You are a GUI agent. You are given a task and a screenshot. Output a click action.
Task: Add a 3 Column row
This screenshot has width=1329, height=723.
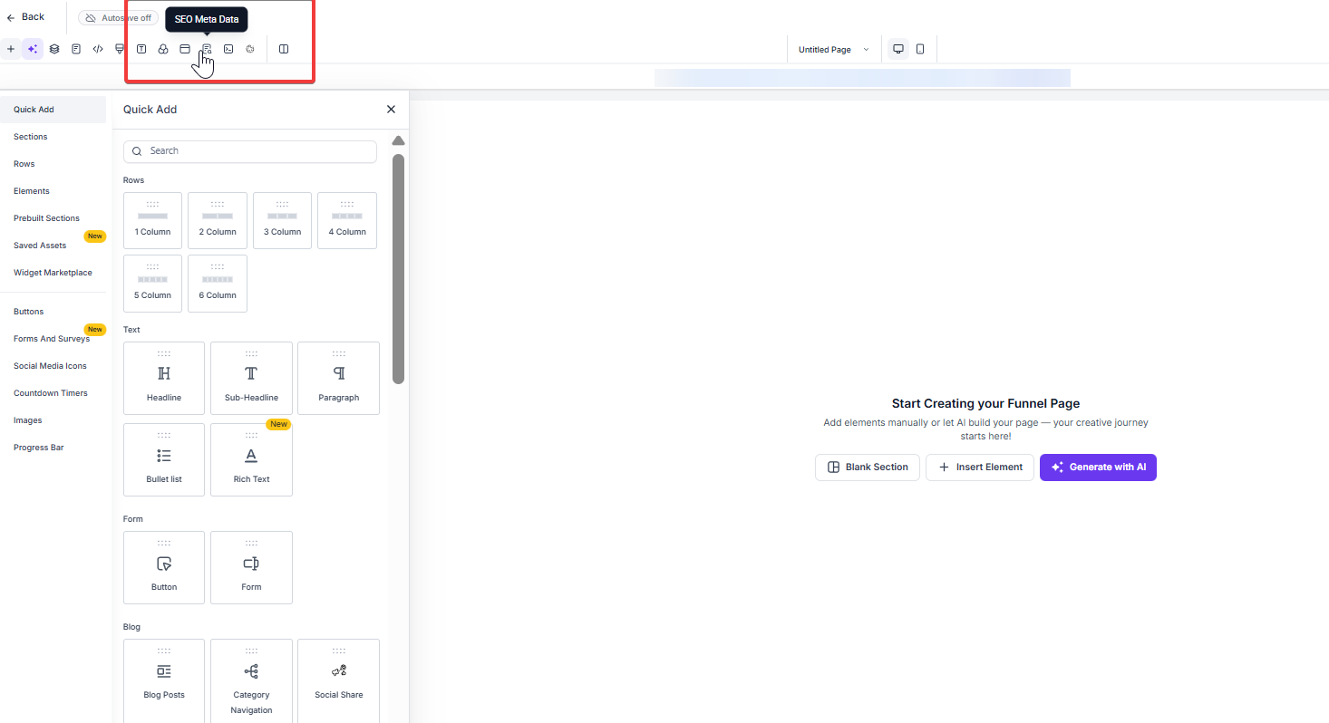point(282,220)
